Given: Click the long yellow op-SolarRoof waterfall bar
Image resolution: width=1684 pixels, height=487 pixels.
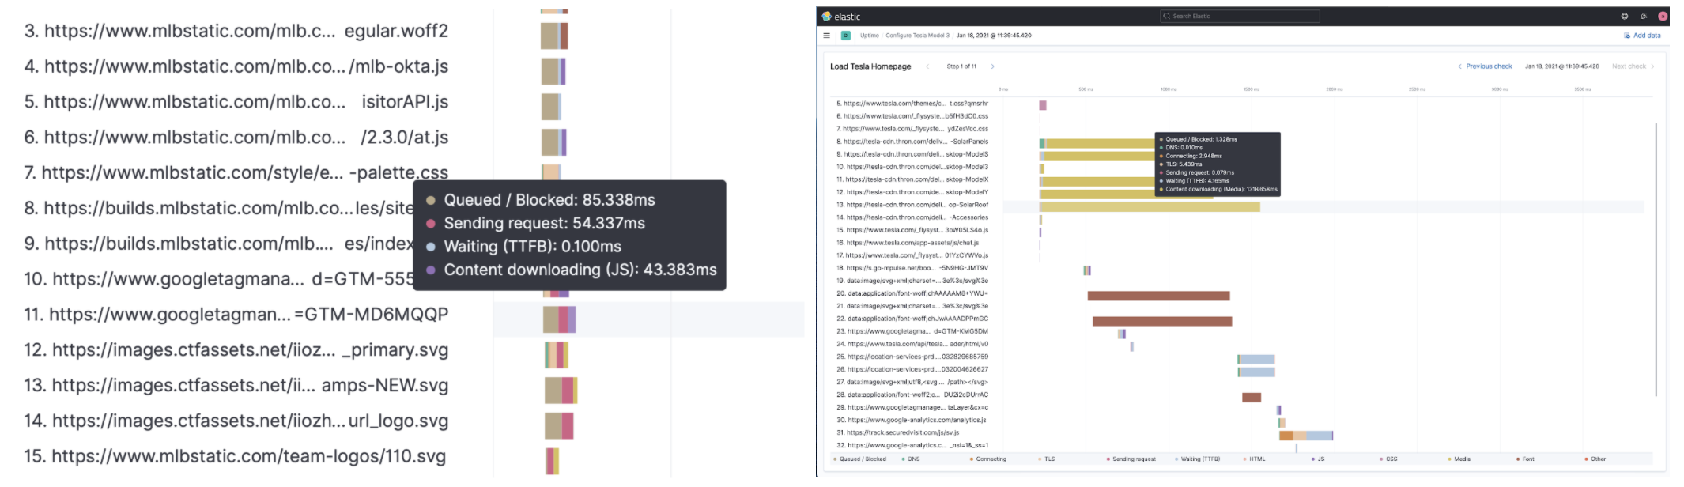Looking at the screenshot, I should [1150, 207].
